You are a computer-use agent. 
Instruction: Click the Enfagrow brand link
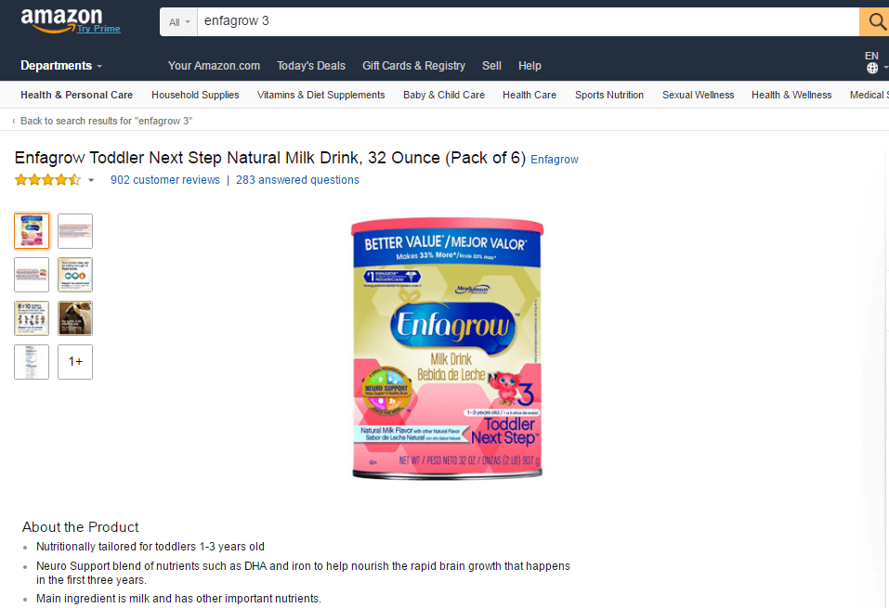[555, 160]
